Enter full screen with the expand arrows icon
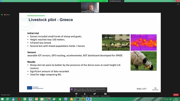 pyautogui.click(x=178, y=4)
